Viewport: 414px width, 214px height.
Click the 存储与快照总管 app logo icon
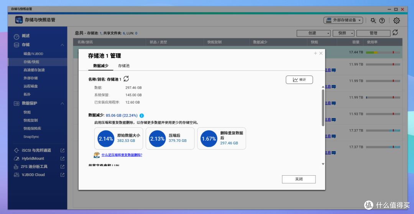pos(19,20)
